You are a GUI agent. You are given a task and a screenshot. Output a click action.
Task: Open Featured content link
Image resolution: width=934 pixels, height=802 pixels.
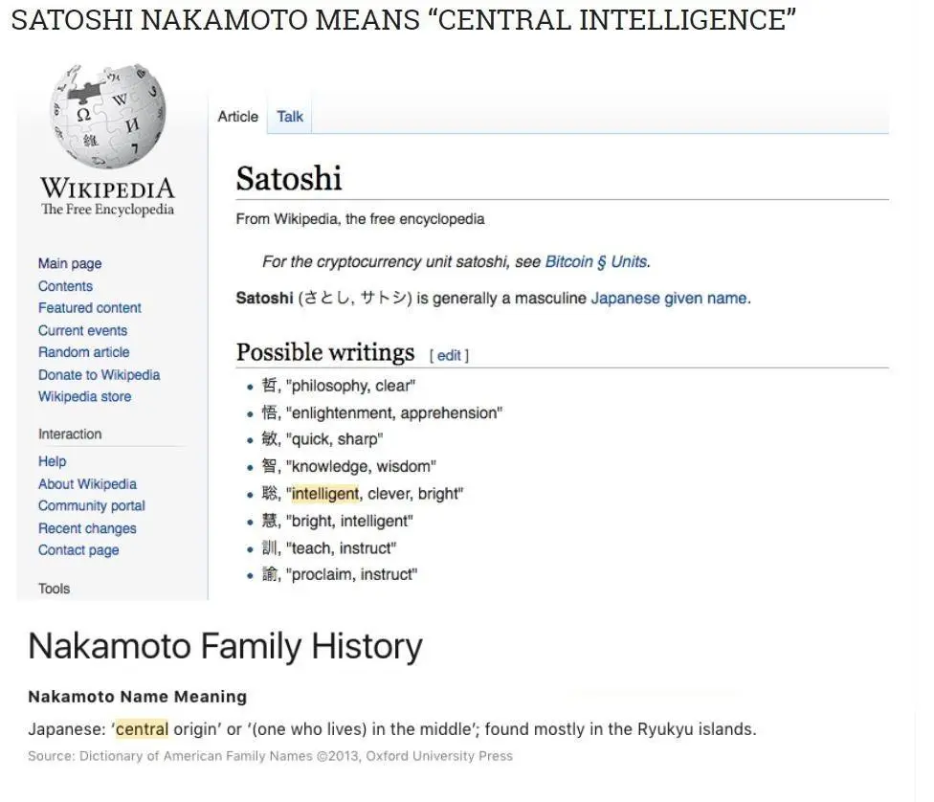(x=90, y=308)
